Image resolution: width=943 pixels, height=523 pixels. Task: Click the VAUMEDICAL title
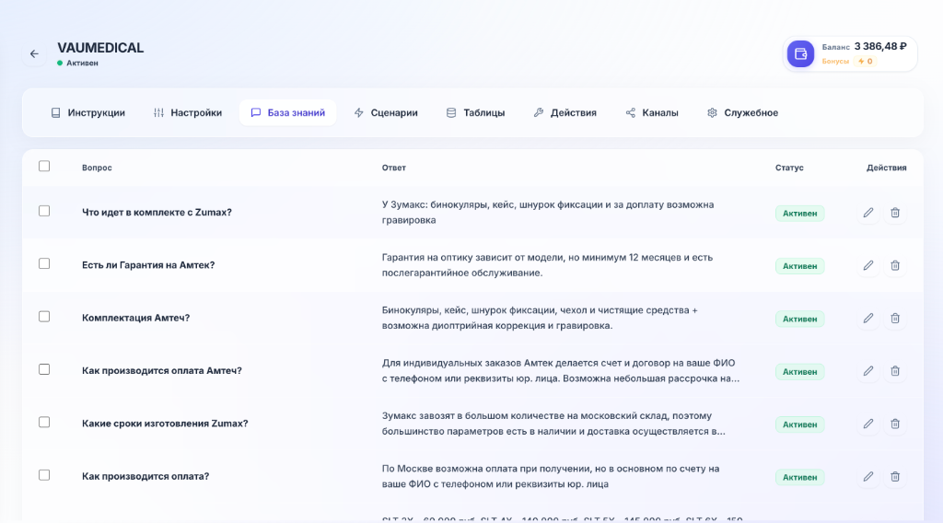click(x=100, y=48)
